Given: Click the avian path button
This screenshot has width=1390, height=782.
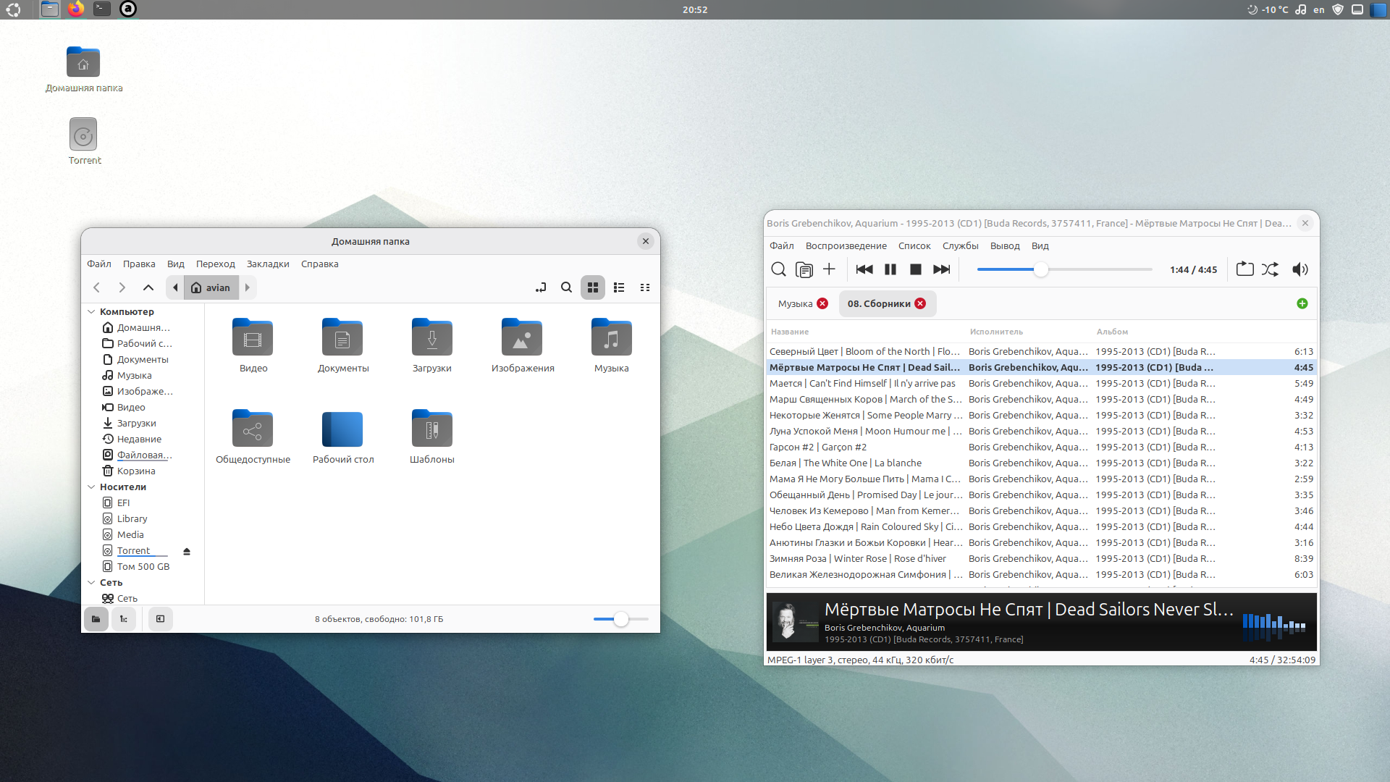Looking at the screenshot, I should click(x=211, y=287).
